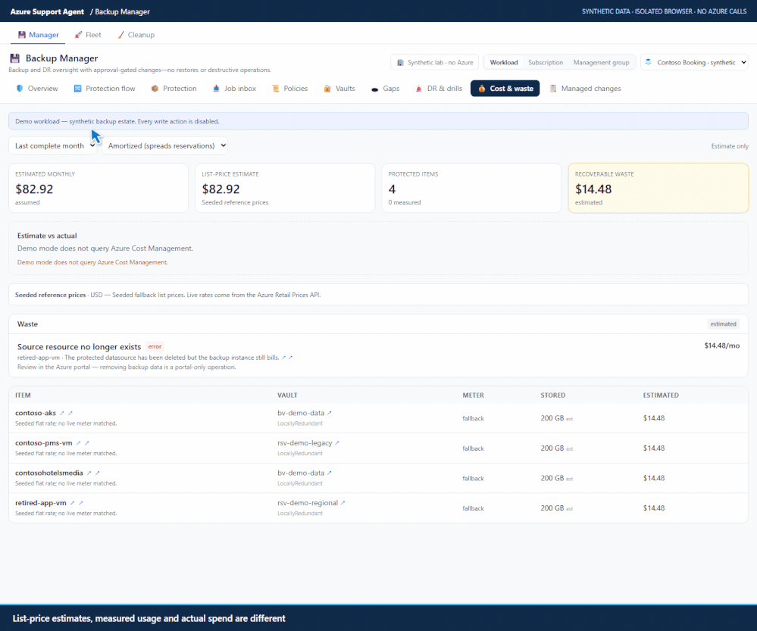Open second arrow icon beside retired-app-vm table item
The image size is (757, 631).
point(81,502)
